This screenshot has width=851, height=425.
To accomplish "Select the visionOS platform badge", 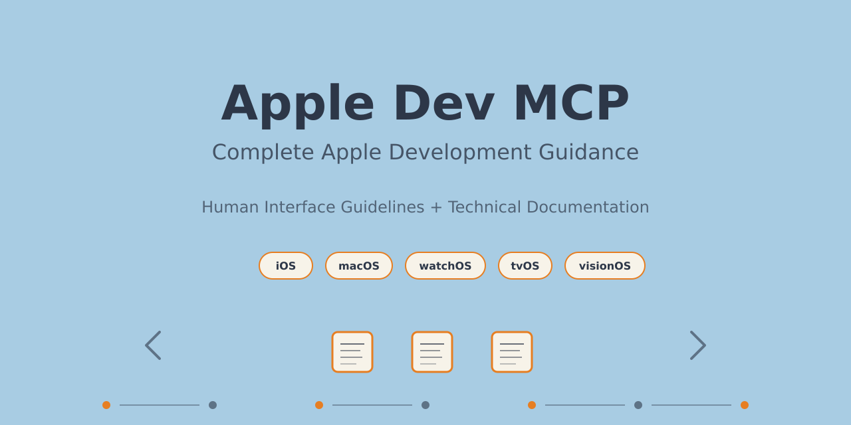I will (604, 265).
